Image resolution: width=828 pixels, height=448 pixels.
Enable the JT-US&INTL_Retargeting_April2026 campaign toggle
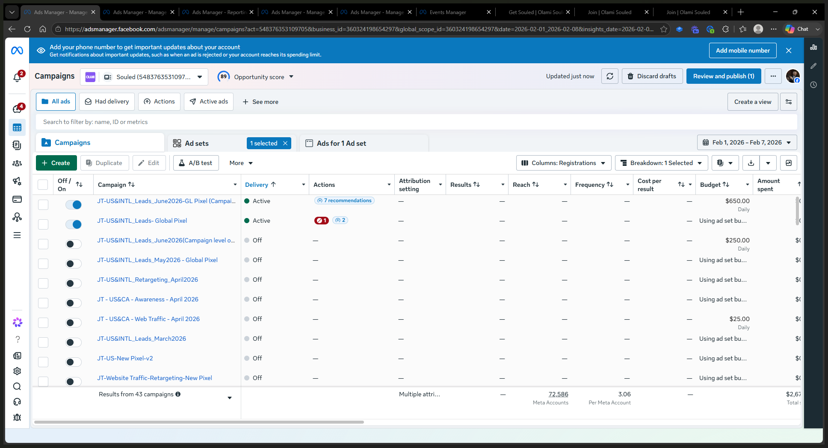coord(74,283)
